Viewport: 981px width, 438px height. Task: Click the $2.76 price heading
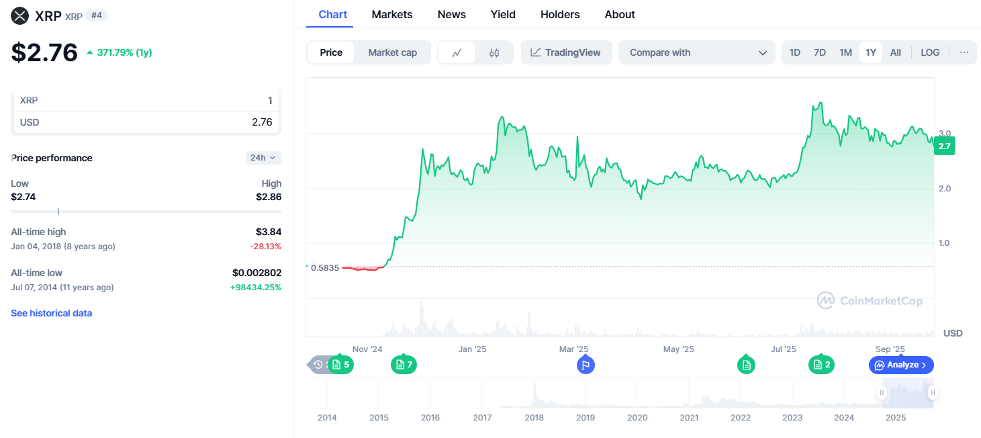point(44,52)
